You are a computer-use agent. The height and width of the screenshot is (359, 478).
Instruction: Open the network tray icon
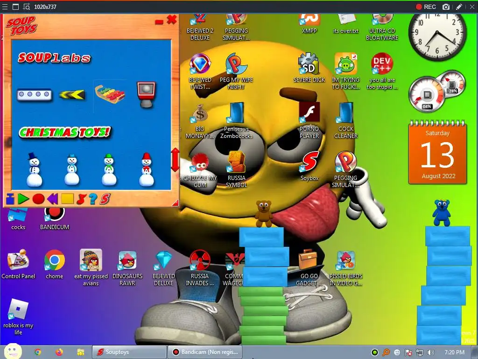pyautogui.click(x=420, y=352)
